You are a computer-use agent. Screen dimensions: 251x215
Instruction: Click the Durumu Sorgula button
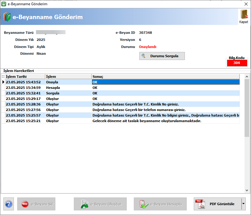[162, 56]
